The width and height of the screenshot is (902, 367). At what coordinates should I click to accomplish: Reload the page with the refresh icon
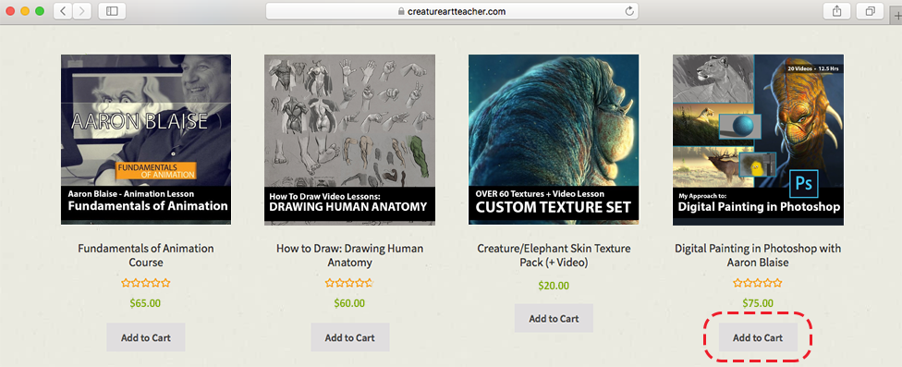click(x=629, y=11)
